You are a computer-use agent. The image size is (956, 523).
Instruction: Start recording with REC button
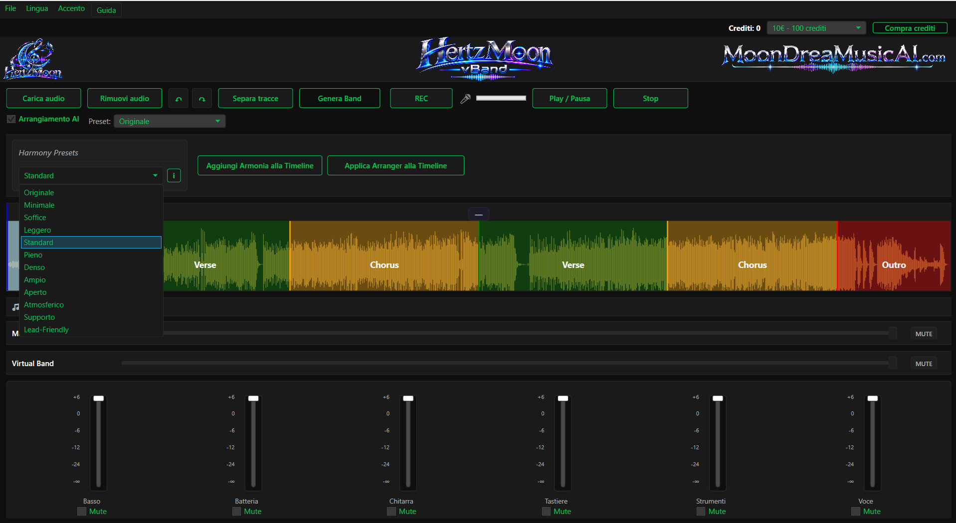click(421, 99)
